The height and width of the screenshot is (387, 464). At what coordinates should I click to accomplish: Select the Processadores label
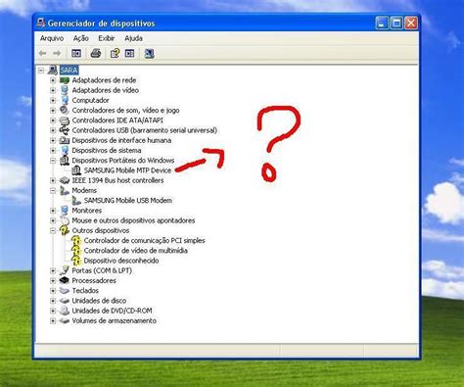[x=94, y=280]
